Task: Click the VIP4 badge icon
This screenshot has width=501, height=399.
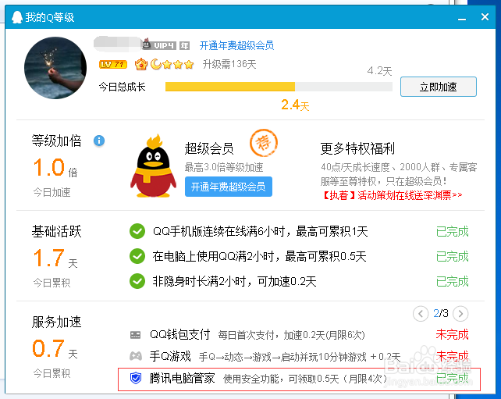Action: point(158,45)
